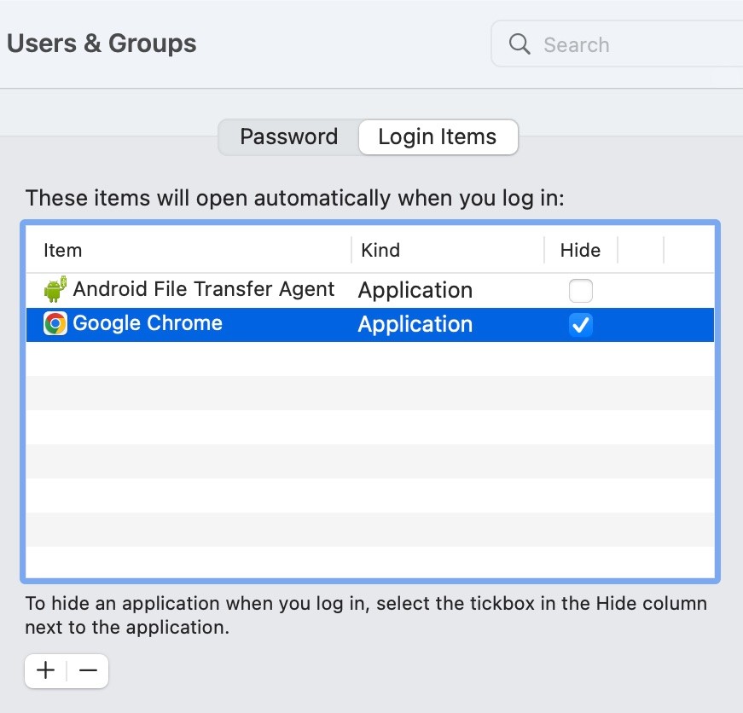The height and width of the screenshot is (713, 743).
Task: Click Application kind in Google Chrome row
Action: [415, 324]
